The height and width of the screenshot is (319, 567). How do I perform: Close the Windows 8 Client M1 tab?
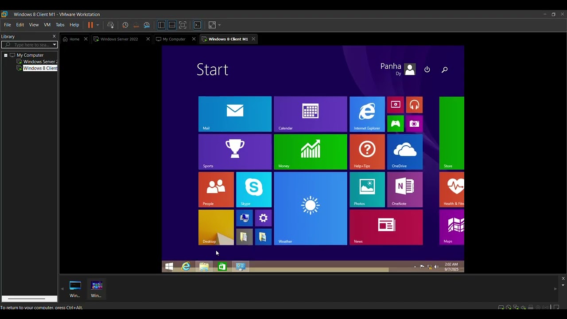pos(253,39)
